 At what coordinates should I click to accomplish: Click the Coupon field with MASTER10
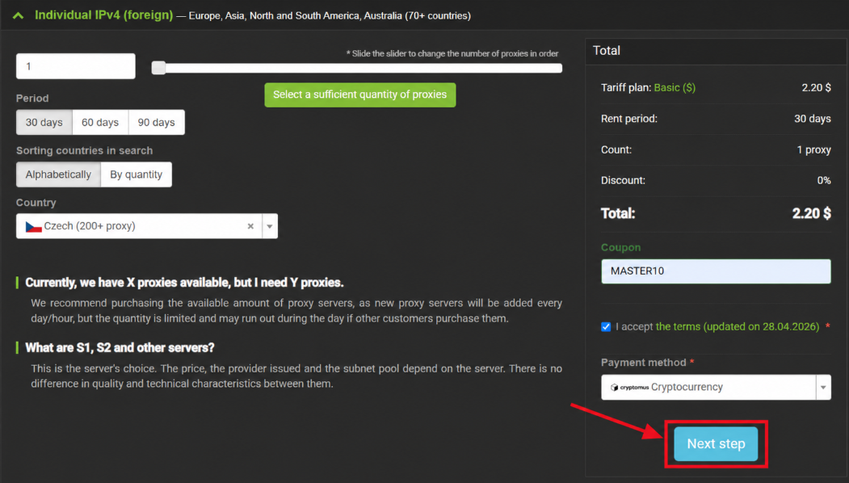(x=716, y=271)
